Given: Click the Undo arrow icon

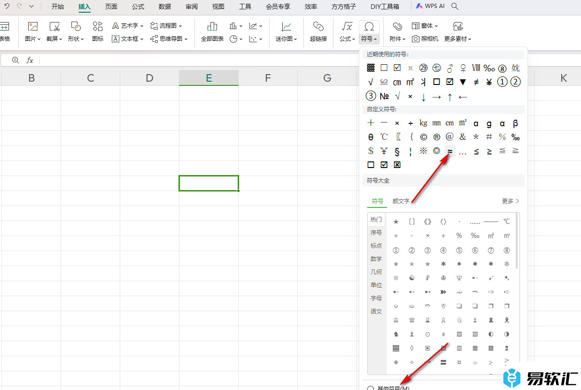Looking at the screenshot, I should 7,7.
